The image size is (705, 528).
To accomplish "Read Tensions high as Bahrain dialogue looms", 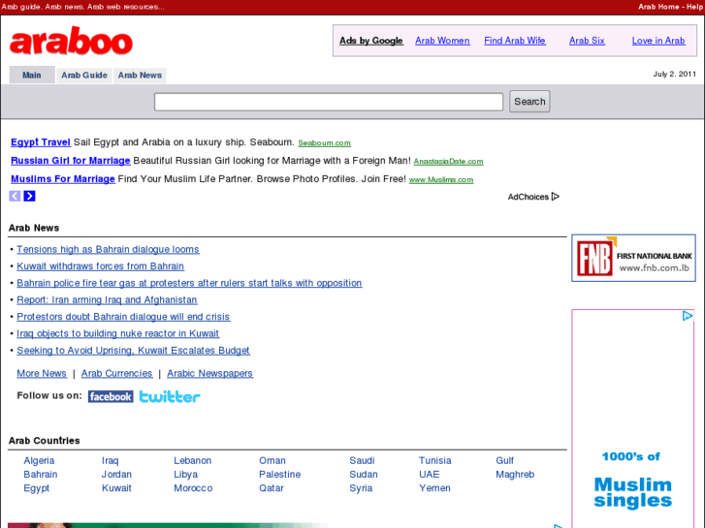I will tap(108, 249).
